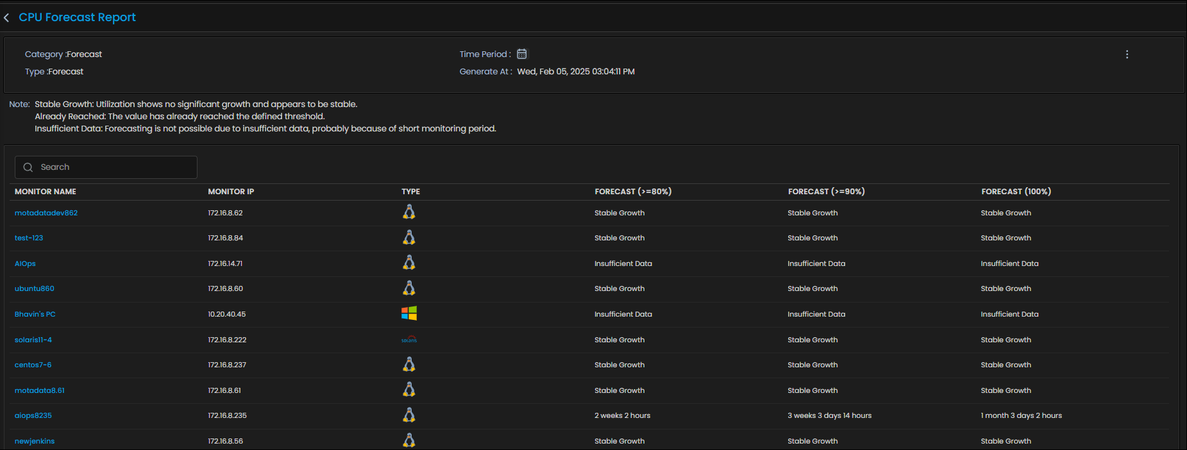Image resolution: width=1187 pixels, height=450 pixels.
Task: Click the Linux icon in aiops8235 row
Action: (409, 415)
